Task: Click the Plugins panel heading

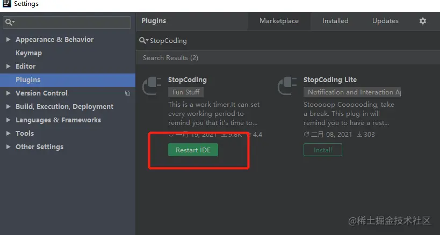Action: tap(154, 21)
